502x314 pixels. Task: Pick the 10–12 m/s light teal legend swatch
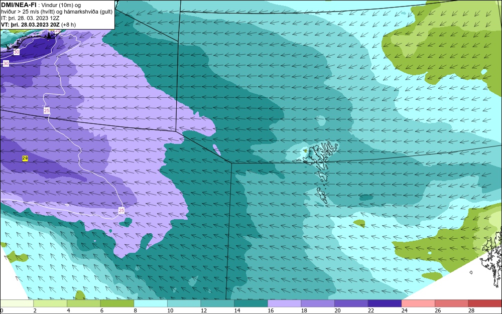coord(184,303)
